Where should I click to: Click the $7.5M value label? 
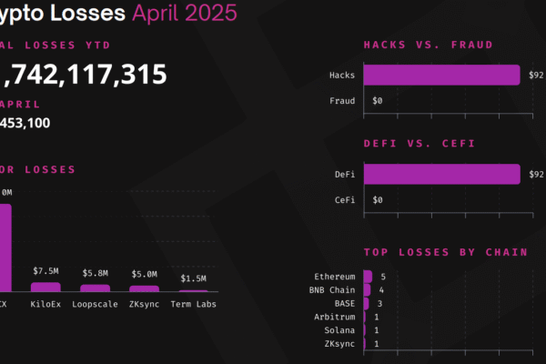[45, 271]
